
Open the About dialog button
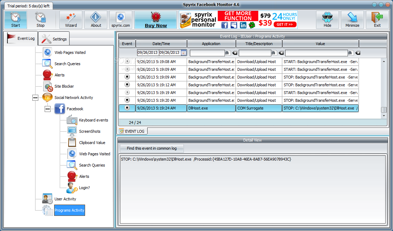point(96,20)
